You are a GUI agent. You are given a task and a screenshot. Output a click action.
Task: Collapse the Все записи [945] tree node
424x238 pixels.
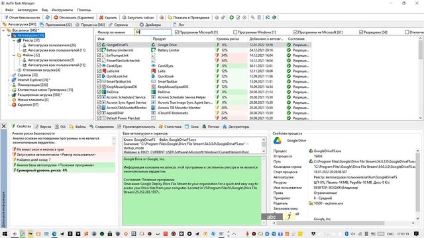click(3, 30)
